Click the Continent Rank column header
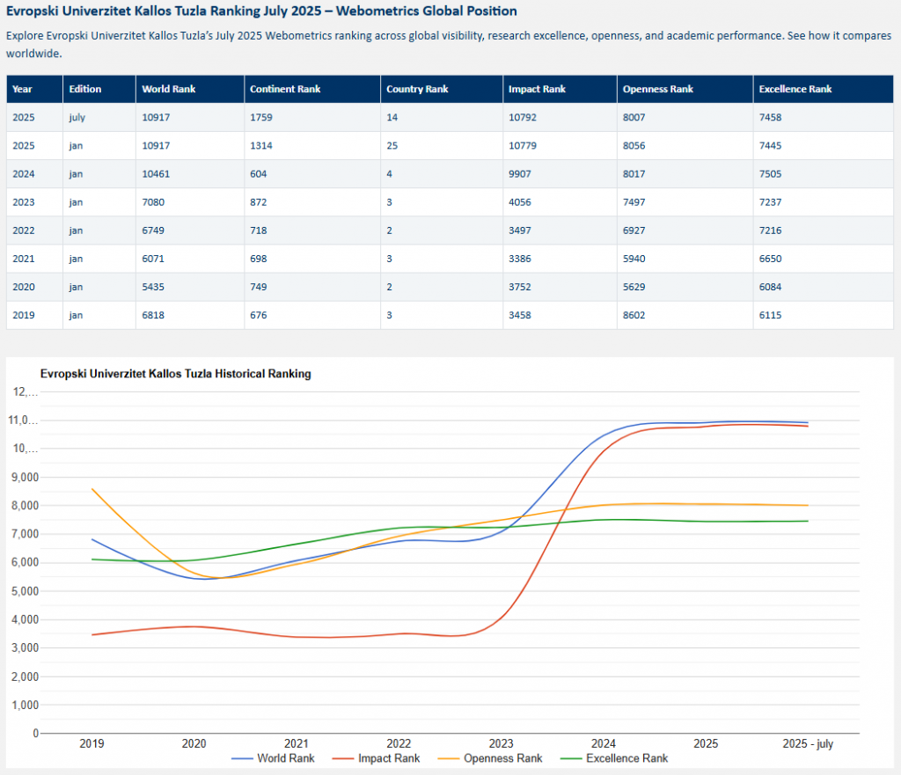The height and width of the screenshot is (775, 901). [x=312, y=89]
